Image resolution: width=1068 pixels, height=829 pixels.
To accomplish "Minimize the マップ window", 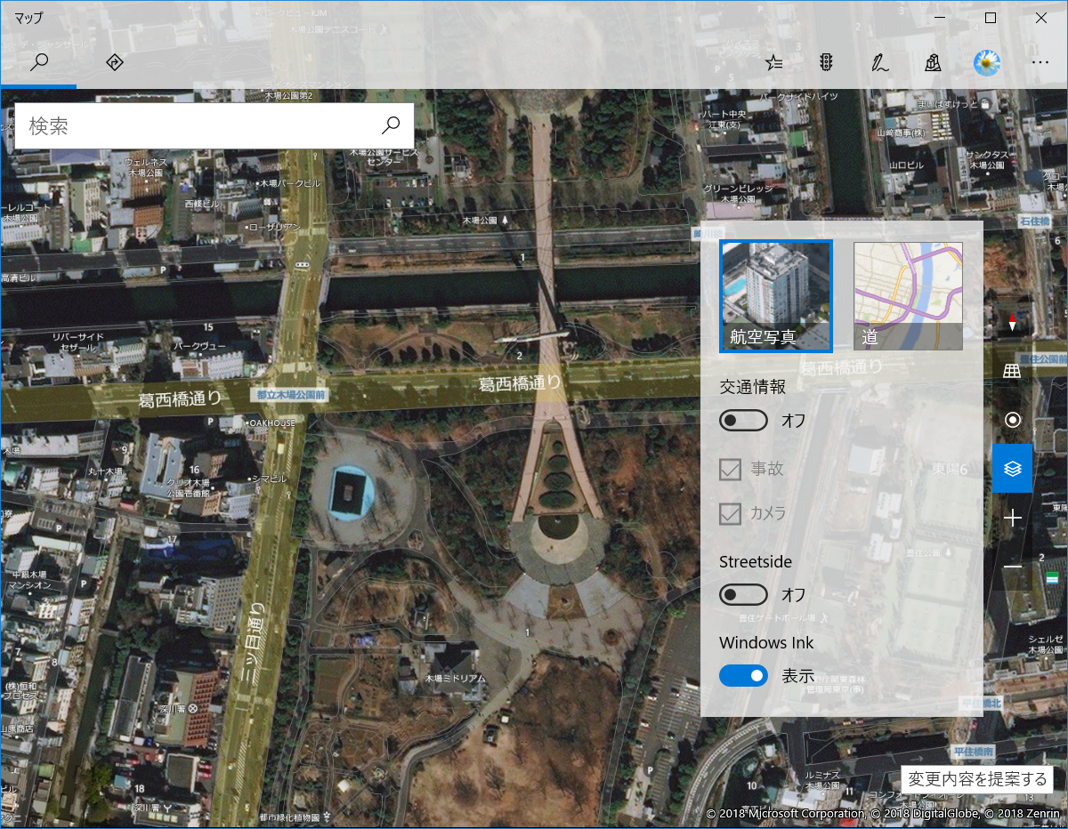I will pos(940,18).
